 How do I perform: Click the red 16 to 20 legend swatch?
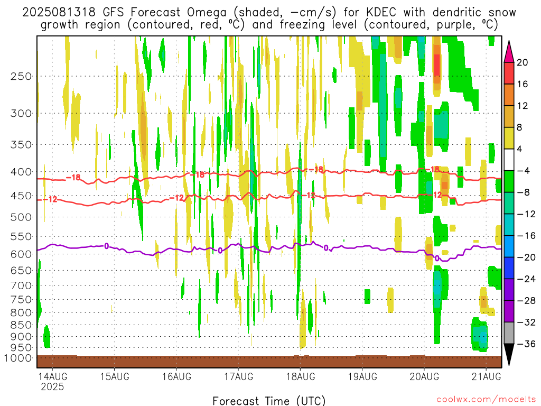coord(509,73)
